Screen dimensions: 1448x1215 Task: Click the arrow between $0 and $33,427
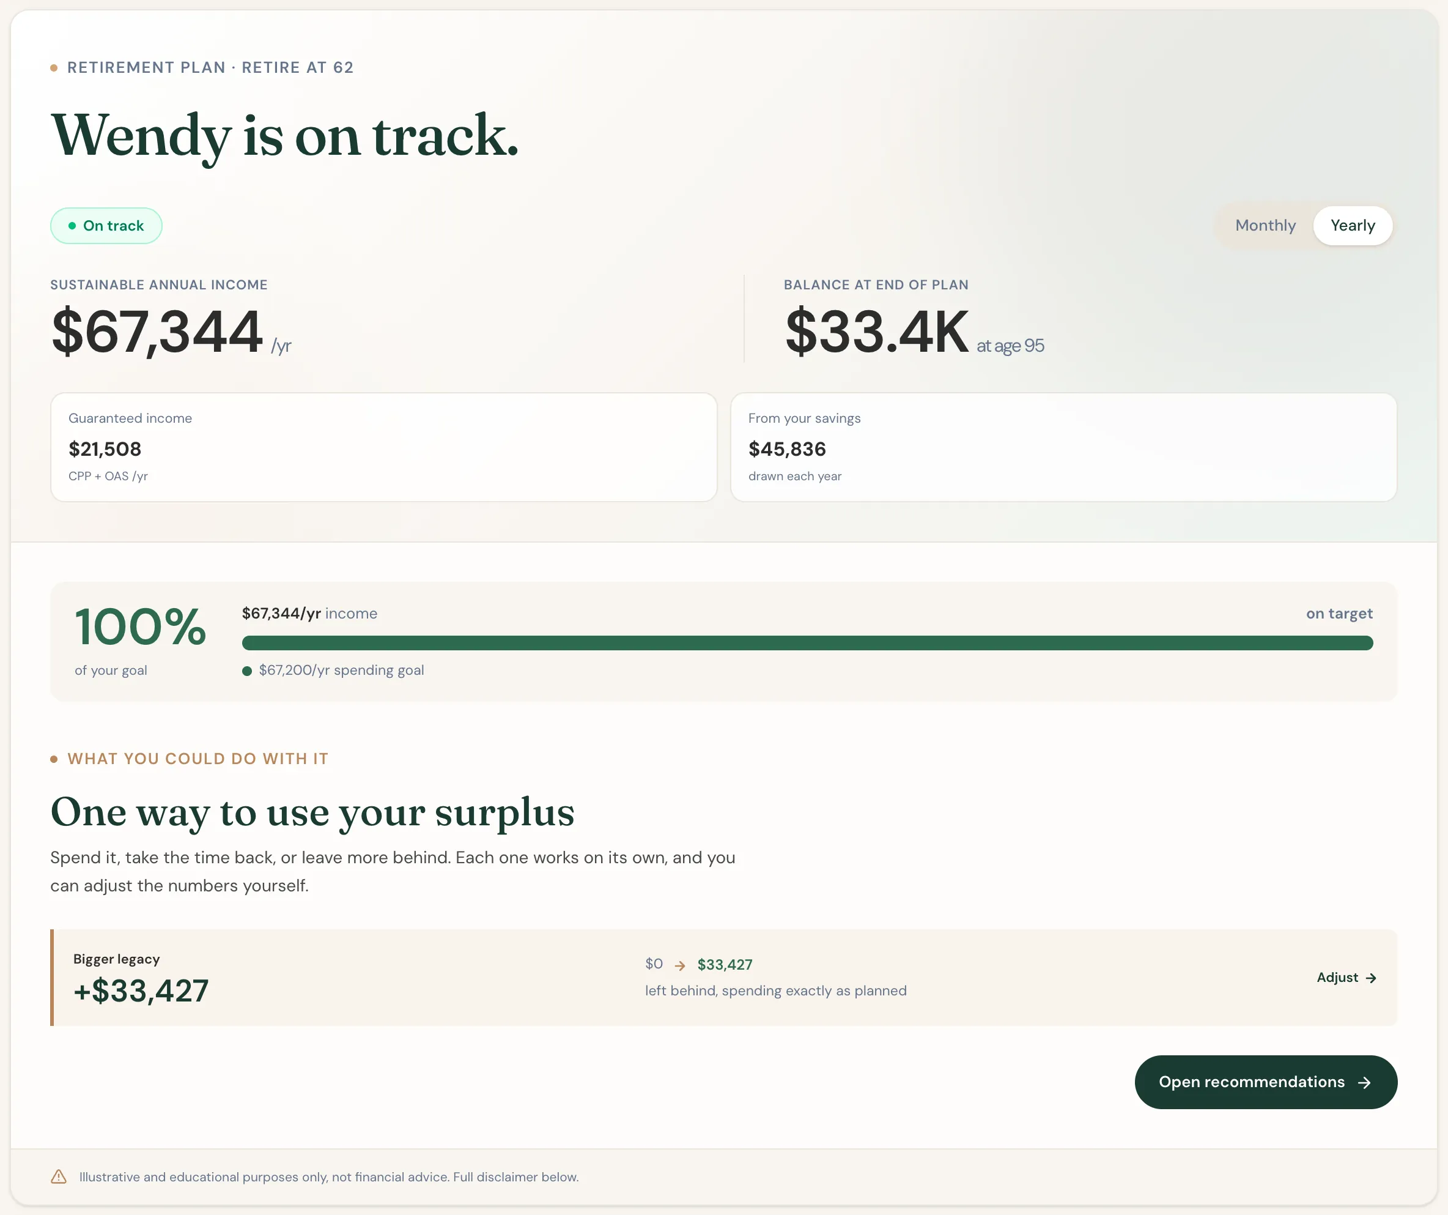[x=680, y=965]
